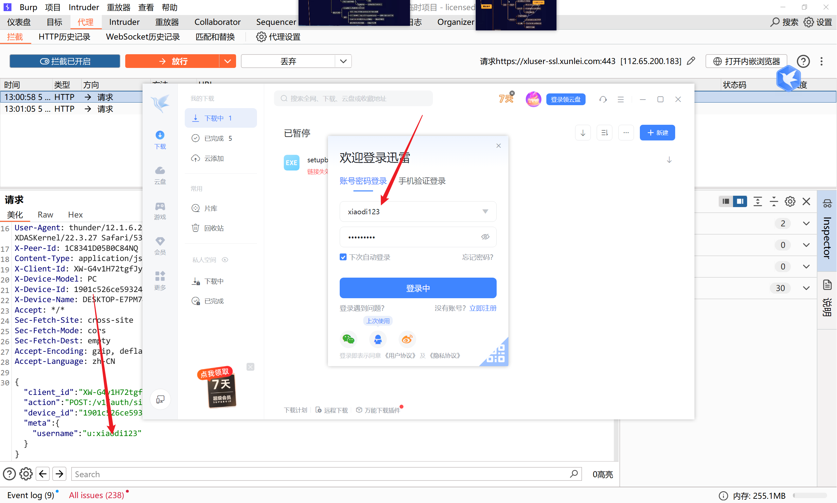Toggle the 拦截已开启 intercept button
This screenshot has height=503, width=837.
point(65,61)
